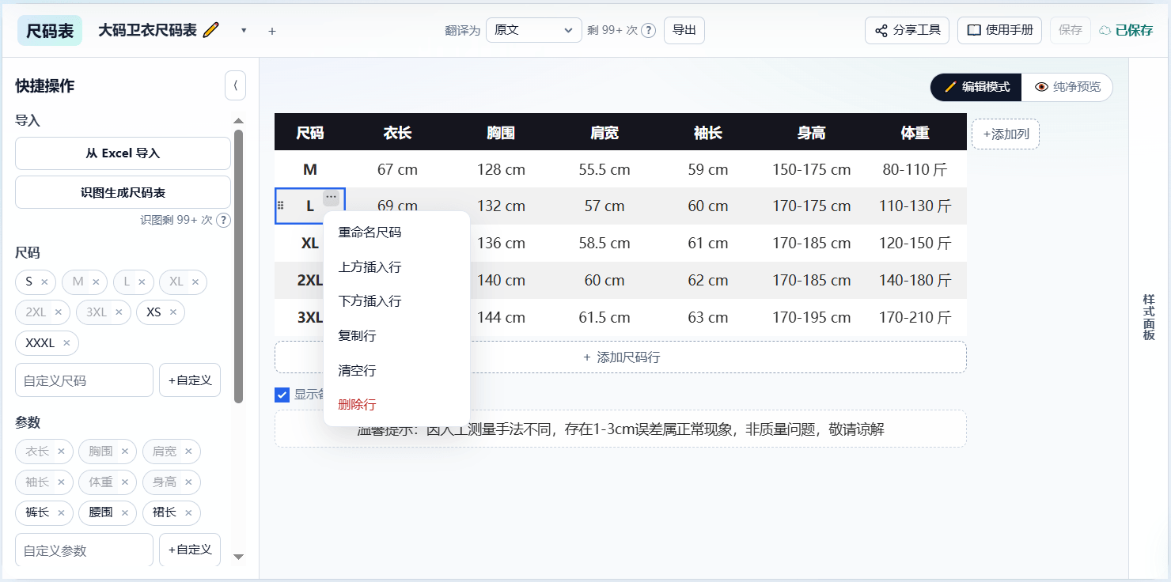Open the table title dropdown arrow
Image resolution: width=1171 pixels, height=582 pixels.
(x=244, y=31)
